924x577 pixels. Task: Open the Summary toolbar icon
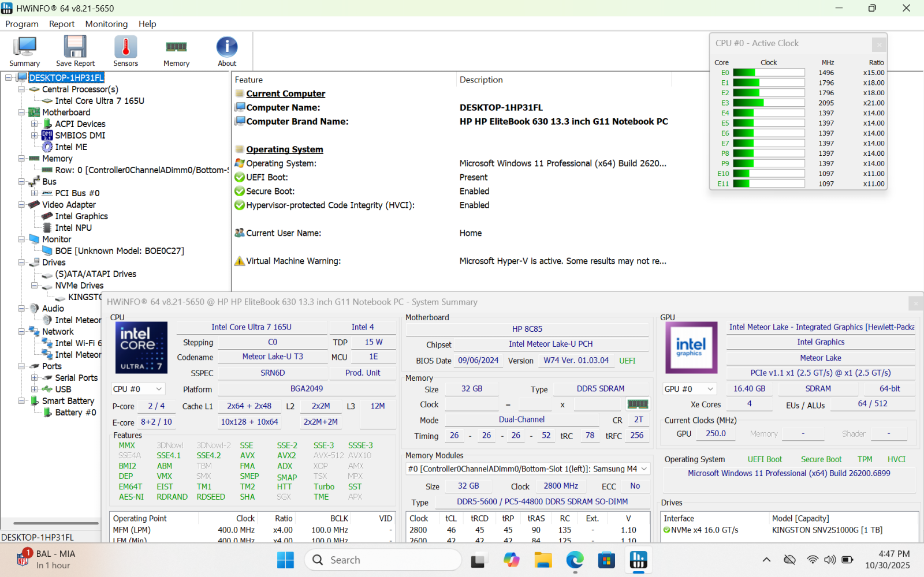[x=25, y=51]
